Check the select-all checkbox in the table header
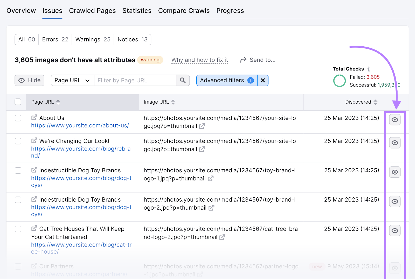Image resolution: width=415 pixels, height=279 pixels. [x=18, y=102]
